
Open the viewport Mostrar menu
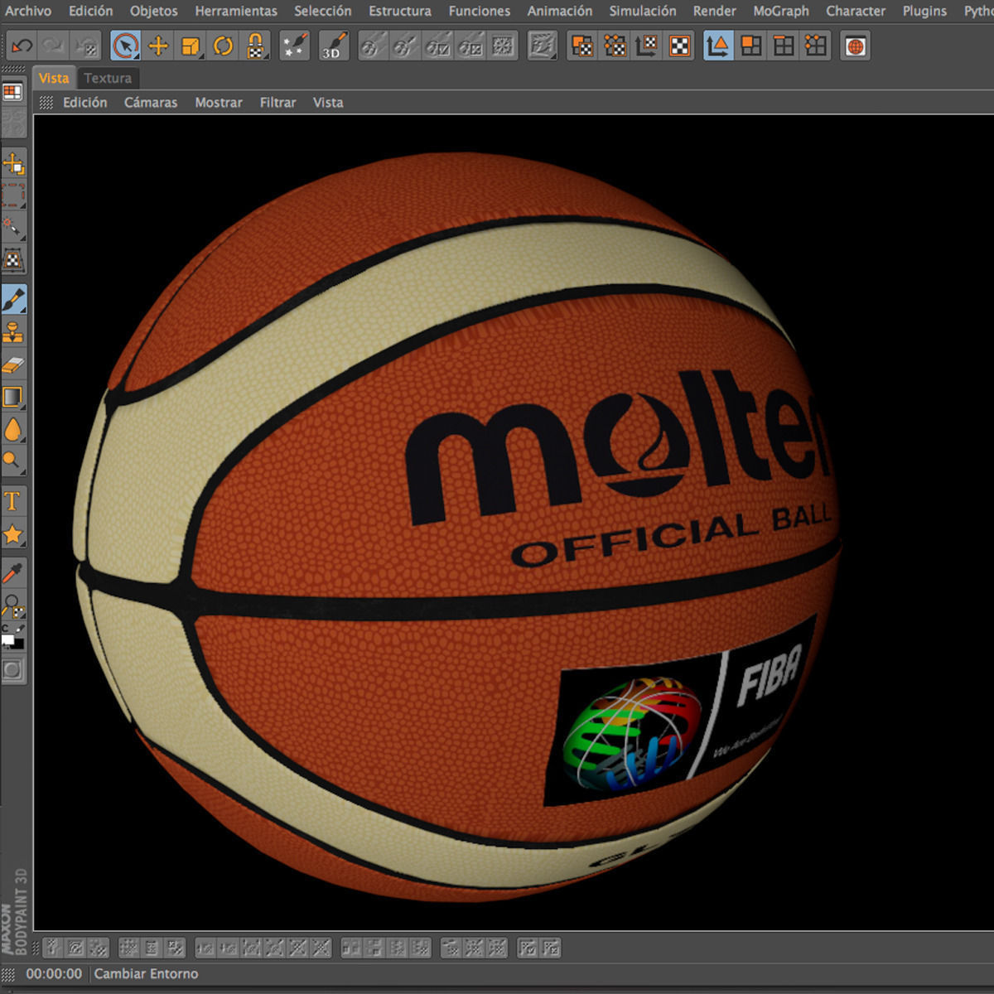[219, 103]
